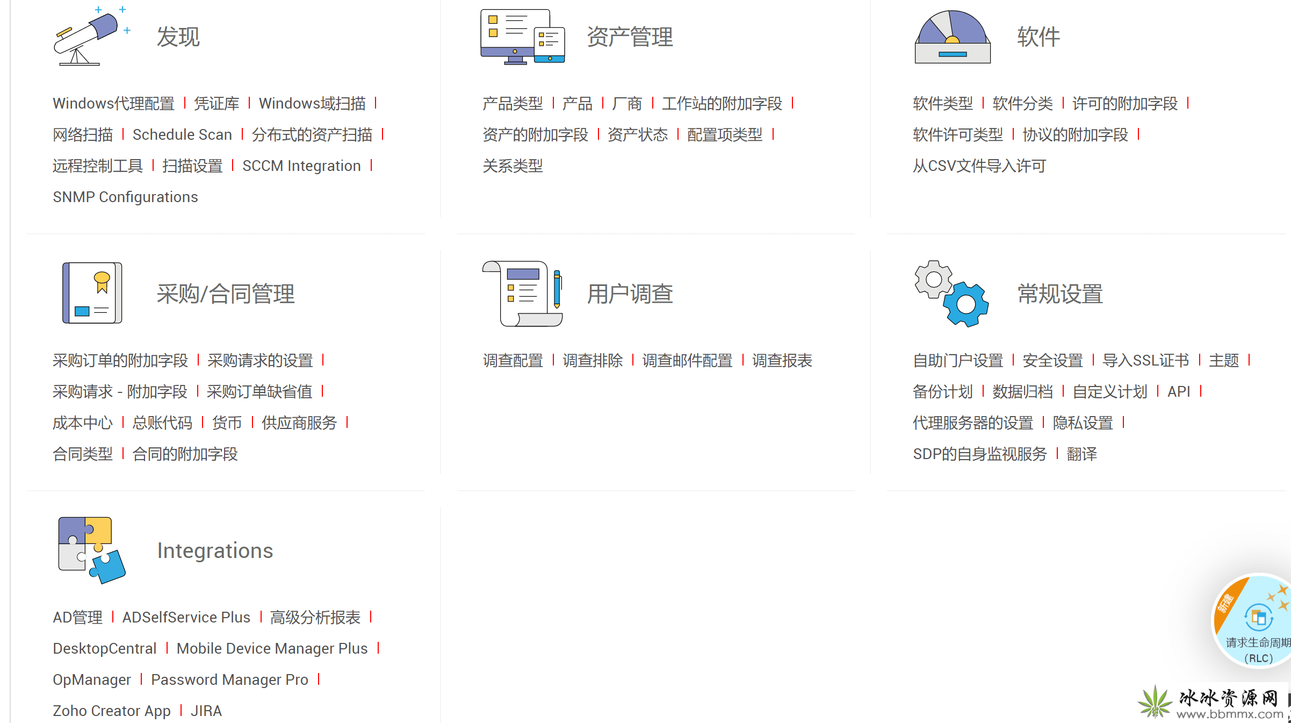The image size is (1291, 723).
Task: Click the 资产管理 monitor icon
Action: pos(522,37)
